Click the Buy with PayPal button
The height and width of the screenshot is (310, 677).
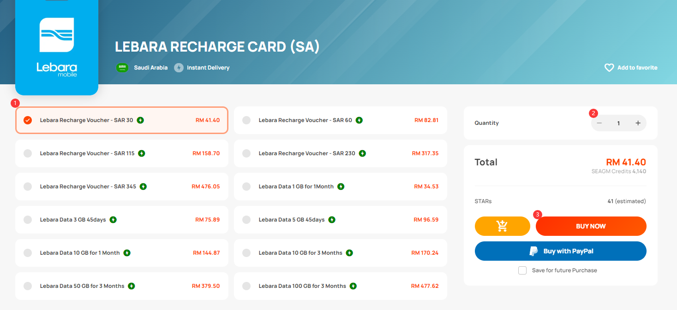(x=561, y=251)
